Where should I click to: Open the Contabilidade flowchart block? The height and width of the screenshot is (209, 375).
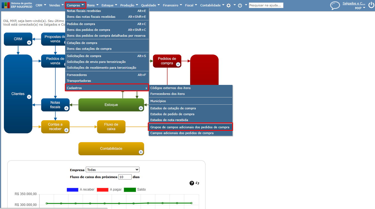111,149
